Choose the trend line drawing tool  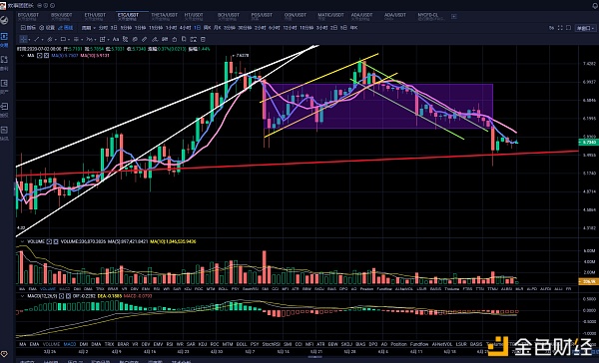[37, 39]
